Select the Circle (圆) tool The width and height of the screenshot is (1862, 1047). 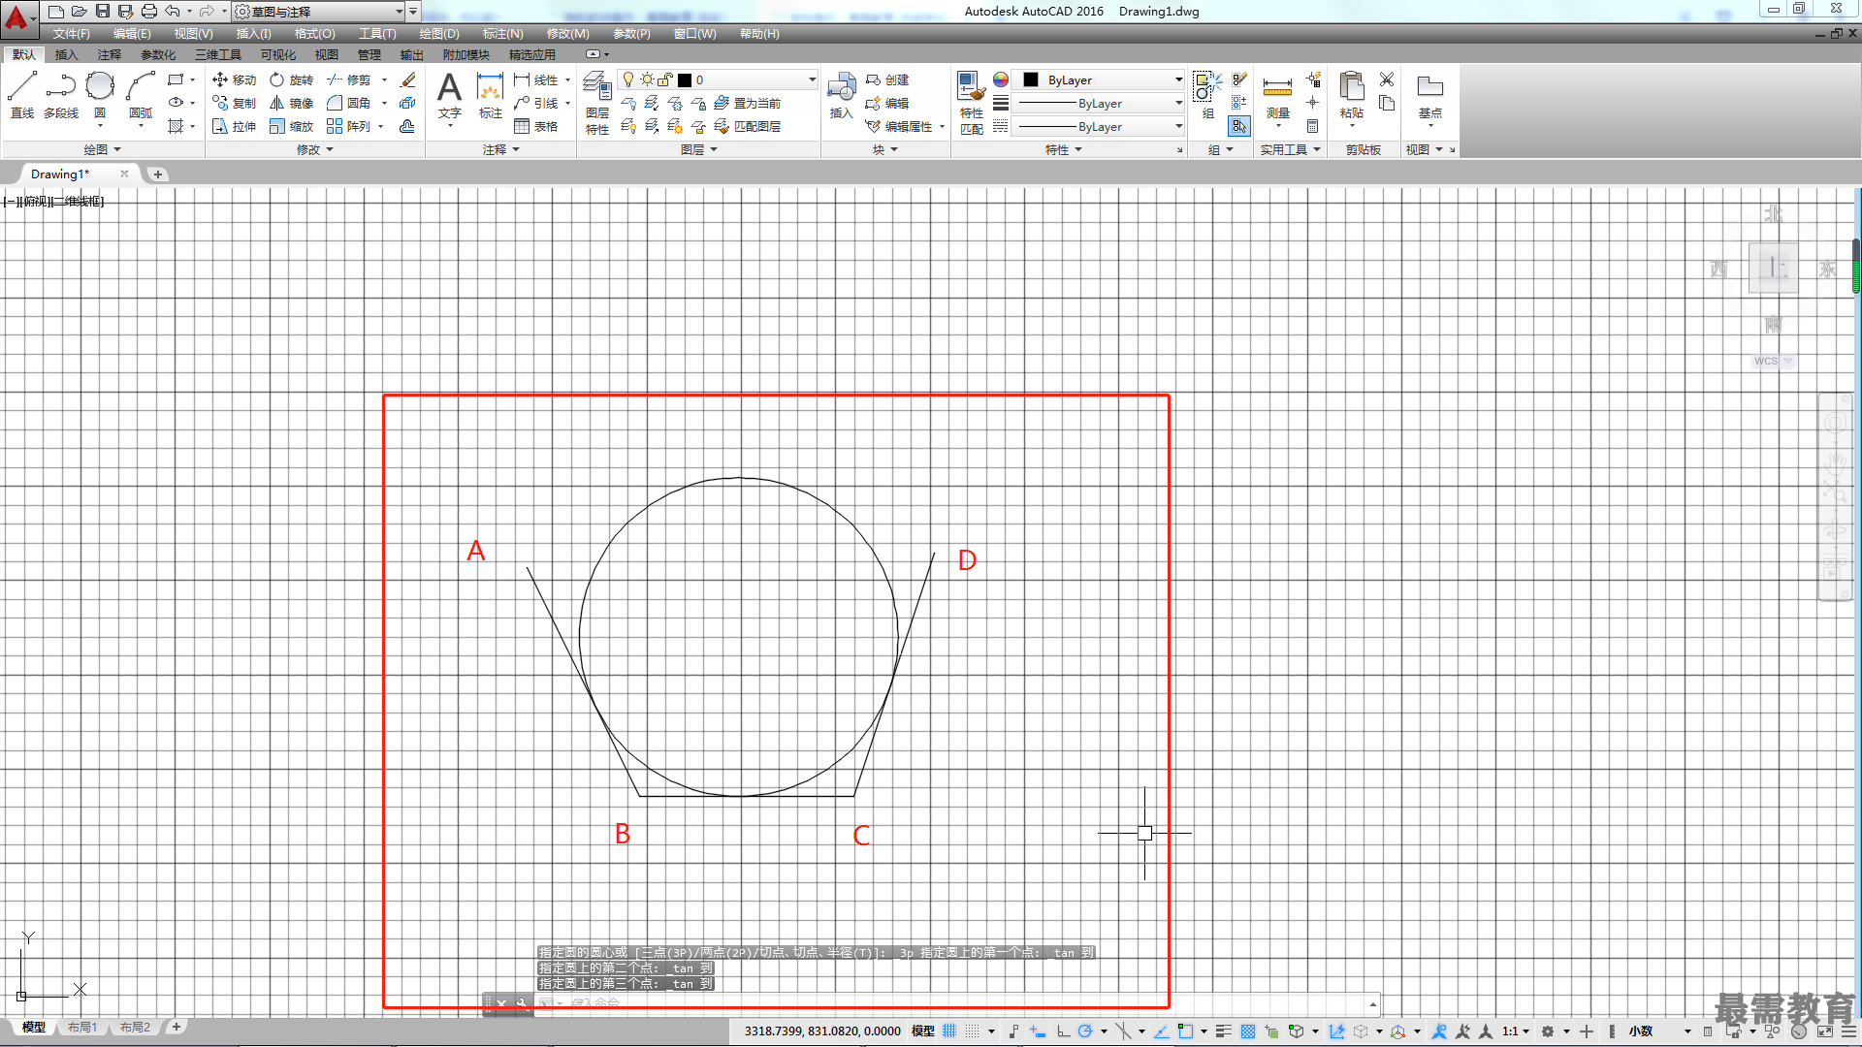pyautogui.click(x=100, y=95)
